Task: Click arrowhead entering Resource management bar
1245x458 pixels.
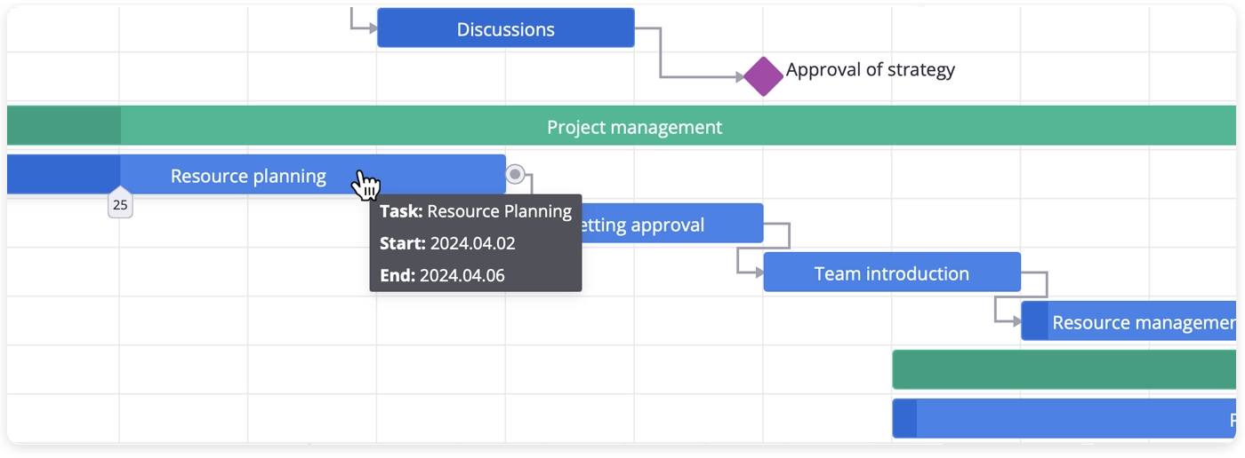Action: 1015,321
